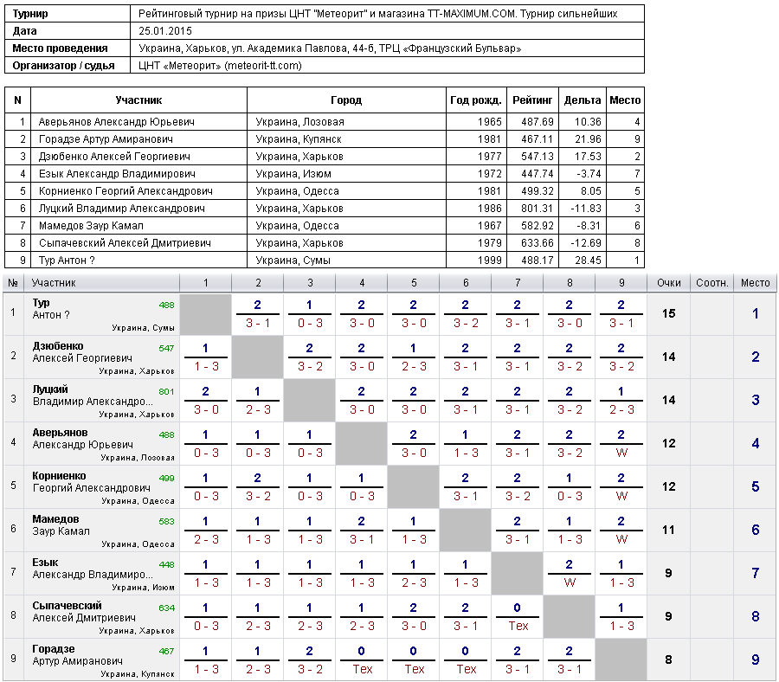Screen dimensions: 779x682
Task: Click 'Мамедов Заур Камал' in the participants list
Action: (x=91, y=226)
